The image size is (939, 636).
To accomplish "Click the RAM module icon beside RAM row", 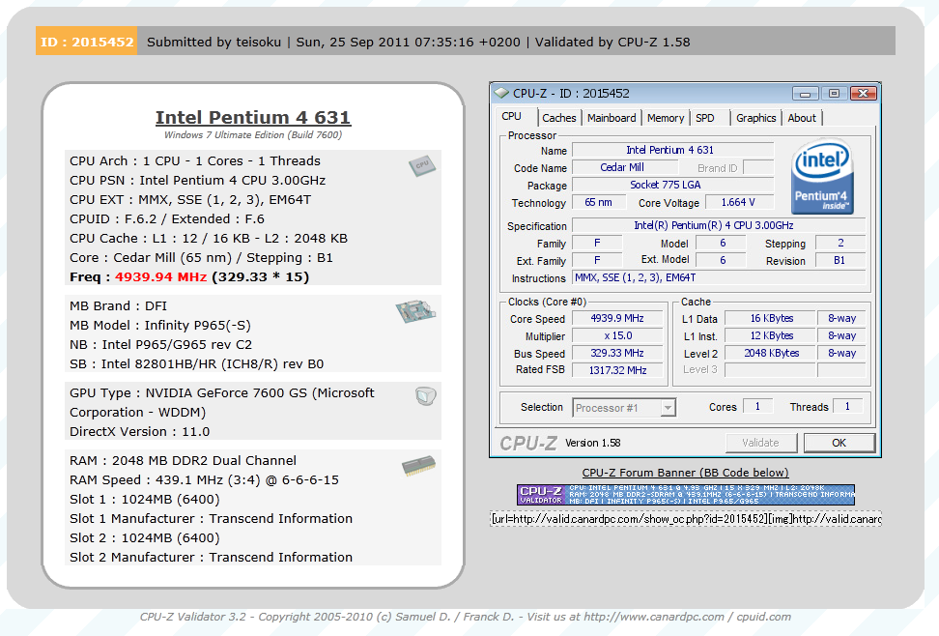I will pyautogui.click(x=418, y=466).
